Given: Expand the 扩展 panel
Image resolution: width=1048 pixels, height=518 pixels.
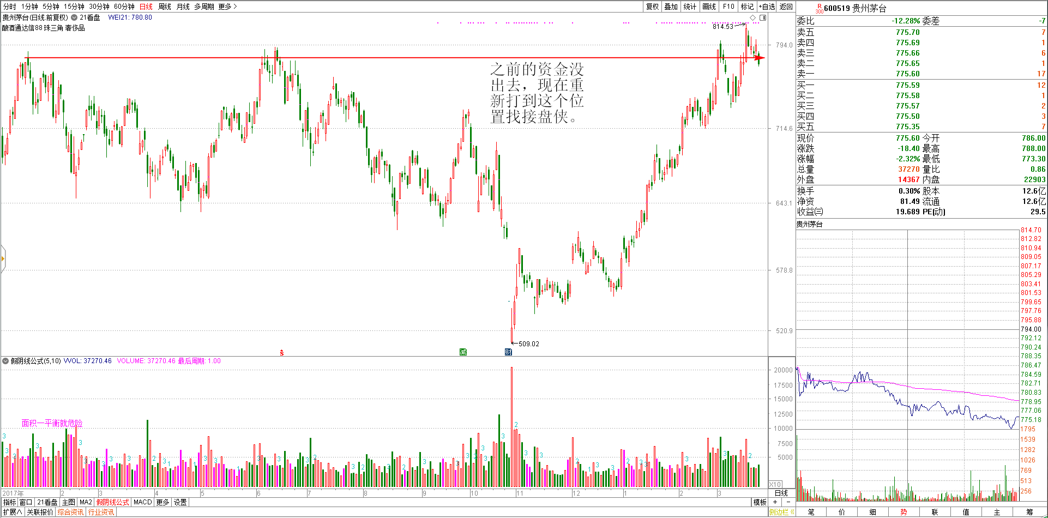Looking at the screenshot, I should pos(12,512).
